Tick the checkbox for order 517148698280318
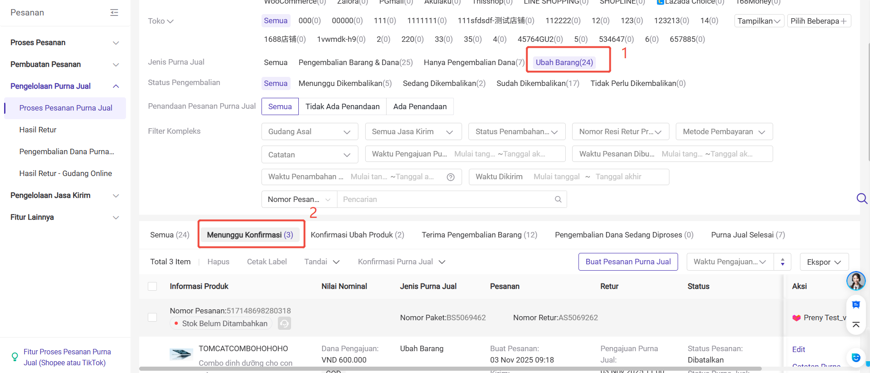Screen dimensions: 870x373 (152, 317)
